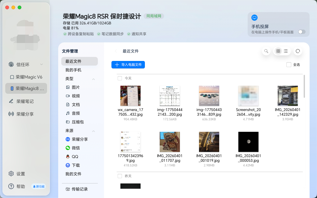Collapse the 来源 sources section
317x198 pixels.
(x=93, y=131)
